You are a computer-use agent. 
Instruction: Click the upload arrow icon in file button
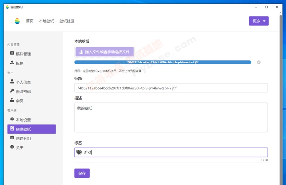click(x=81, y=52)
